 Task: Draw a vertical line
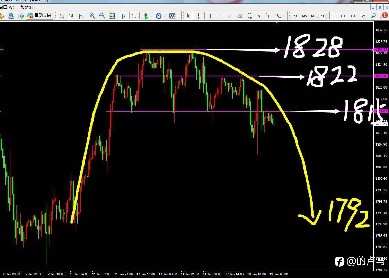pyautogui.click(x=210, y=16)
